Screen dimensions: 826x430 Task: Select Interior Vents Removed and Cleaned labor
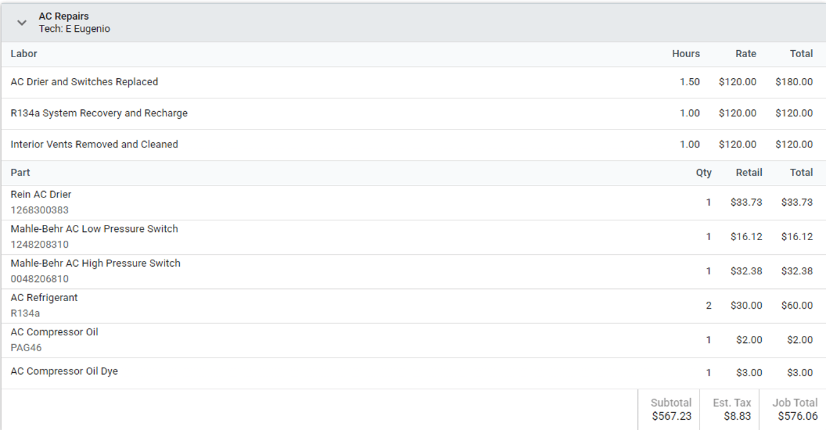(x=413, y=145)
